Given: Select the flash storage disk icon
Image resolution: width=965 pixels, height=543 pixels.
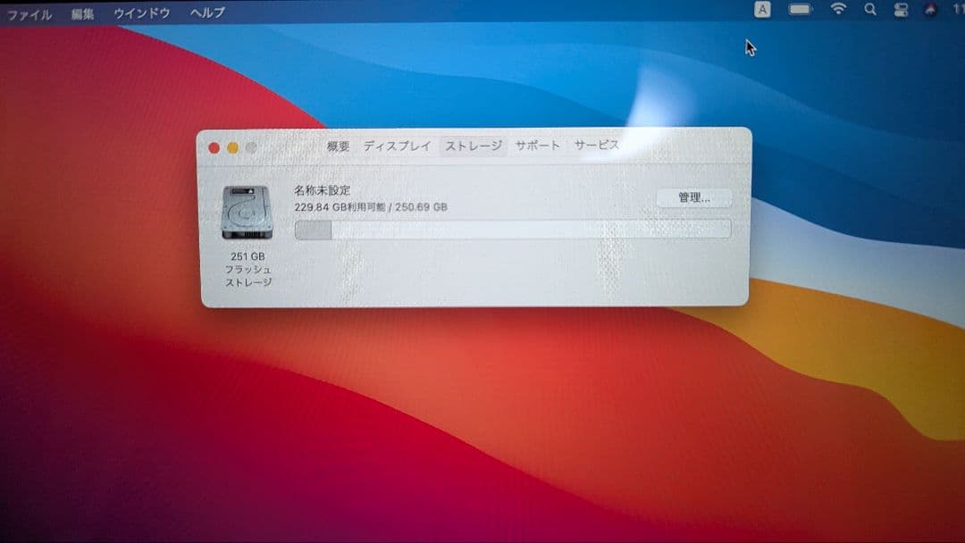Looking at the screenshot, I should [x=243, y=210].
